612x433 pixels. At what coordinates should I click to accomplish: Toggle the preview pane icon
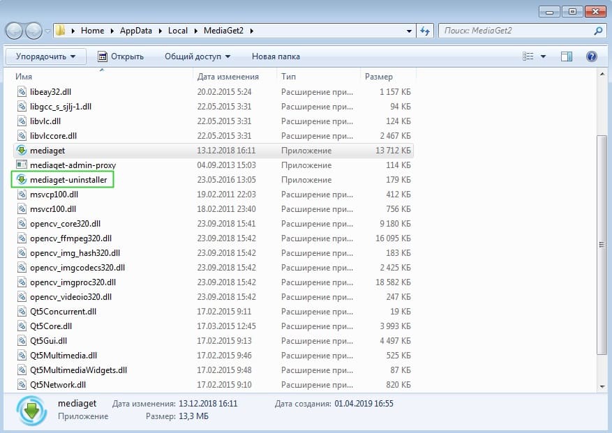click(567, 56)
